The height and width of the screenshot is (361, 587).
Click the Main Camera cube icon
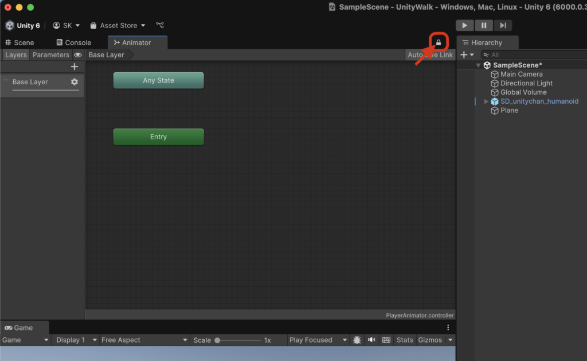point(495,74)
